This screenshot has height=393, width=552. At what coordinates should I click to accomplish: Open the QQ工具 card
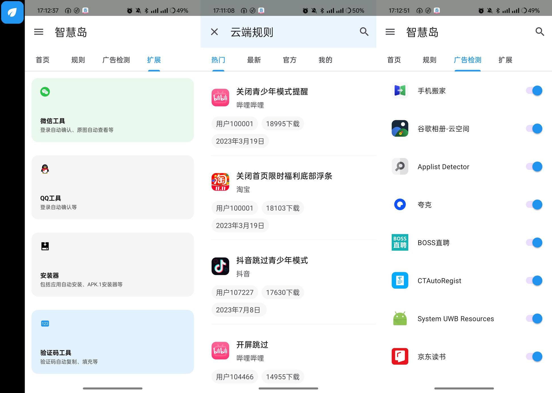click(x=113, y=187)
